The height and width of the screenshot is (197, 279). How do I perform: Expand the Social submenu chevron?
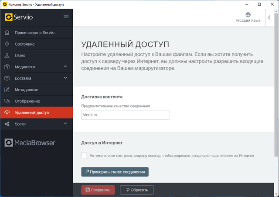(x=65, y=124)
